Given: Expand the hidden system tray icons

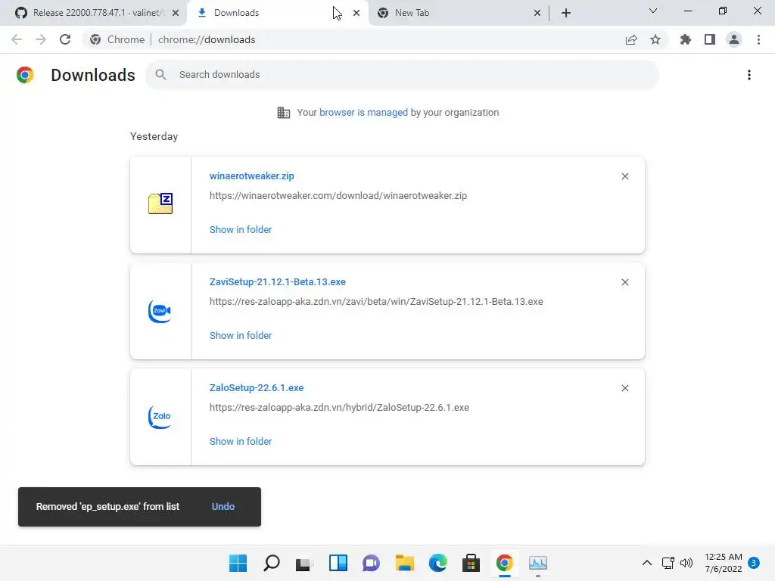Looking at the screenshot, I should point(647,563).
